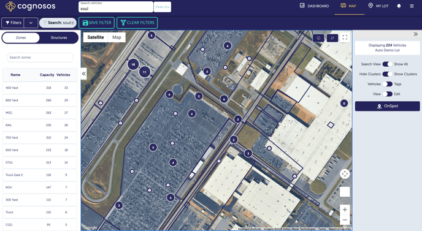This screenshot has height=231, width=422.
Task: Select the CGG zone row
Action: point(40,224)
